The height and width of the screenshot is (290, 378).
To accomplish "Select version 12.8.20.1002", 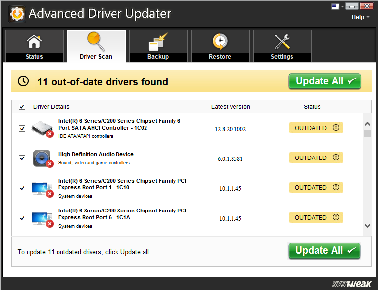I will (230, 129).
